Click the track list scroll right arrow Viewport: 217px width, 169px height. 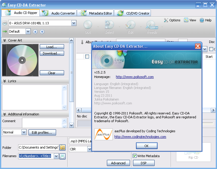tap(213, 110)
